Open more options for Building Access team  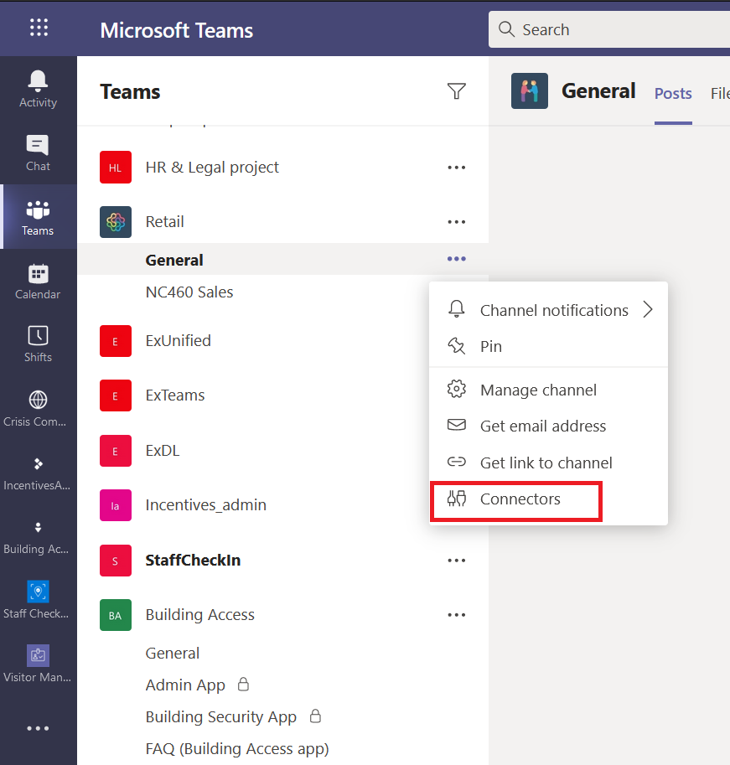tap(457, 614)
